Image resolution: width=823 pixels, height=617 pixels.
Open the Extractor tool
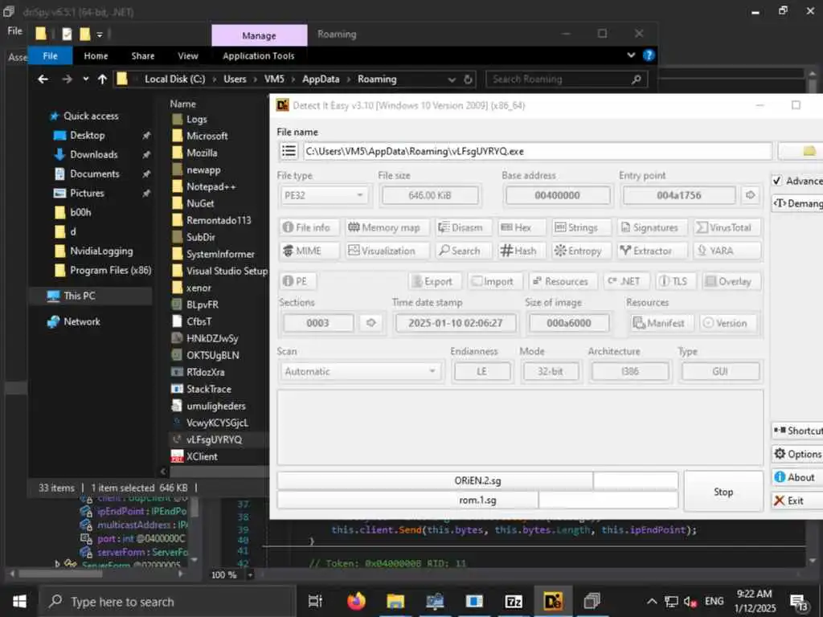pyautogui.click(x=653, y=251)
